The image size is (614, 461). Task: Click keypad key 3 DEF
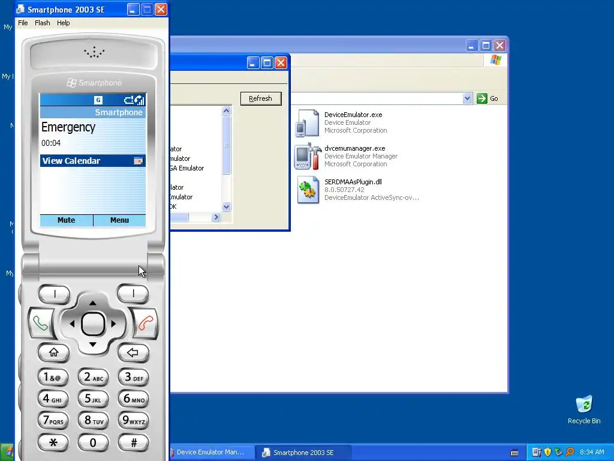click(x=134, y=377)
